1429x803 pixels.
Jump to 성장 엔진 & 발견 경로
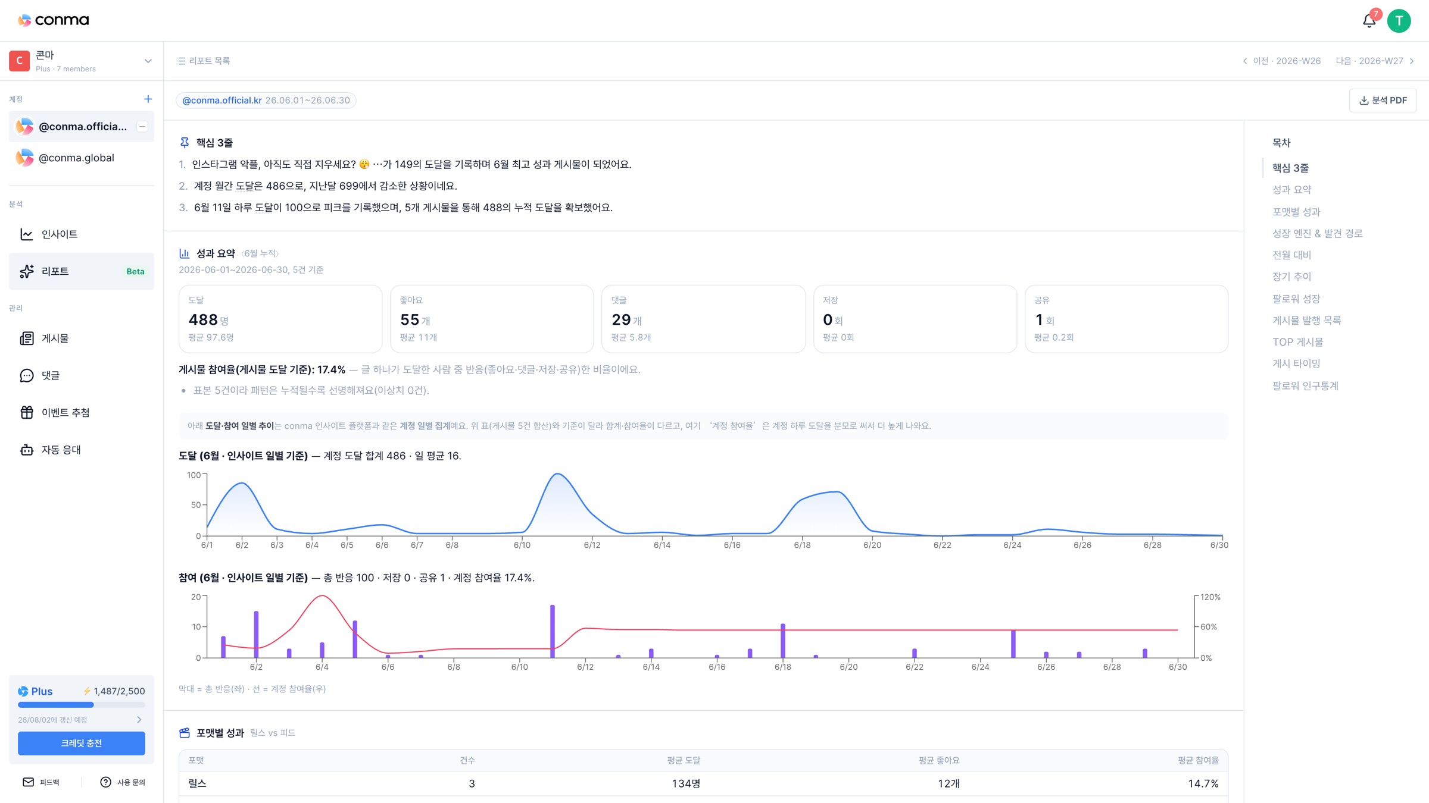pos(1317,234)
